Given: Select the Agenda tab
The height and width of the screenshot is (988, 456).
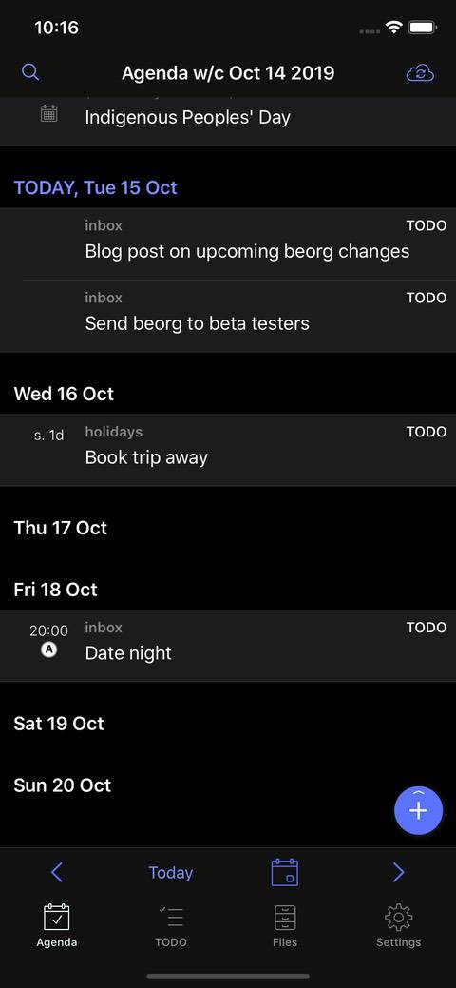Looking at the screenshot, I should click(x=57, y=925).
